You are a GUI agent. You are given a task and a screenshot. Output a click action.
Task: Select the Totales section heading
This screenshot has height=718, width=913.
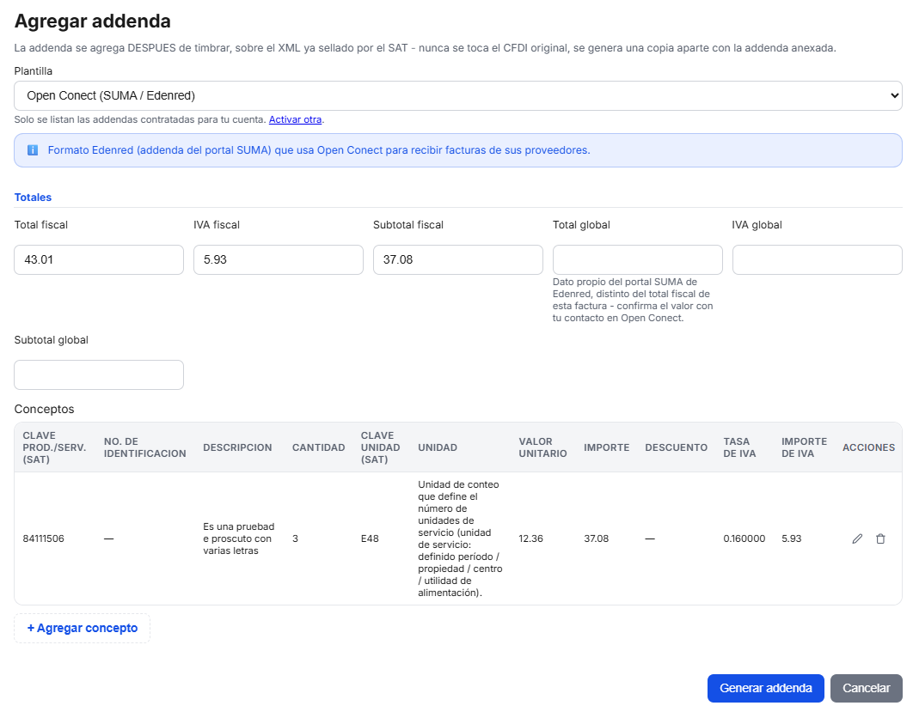(x=33, y=198)
